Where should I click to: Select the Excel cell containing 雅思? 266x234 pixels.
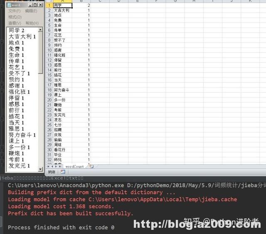point(62,85)
